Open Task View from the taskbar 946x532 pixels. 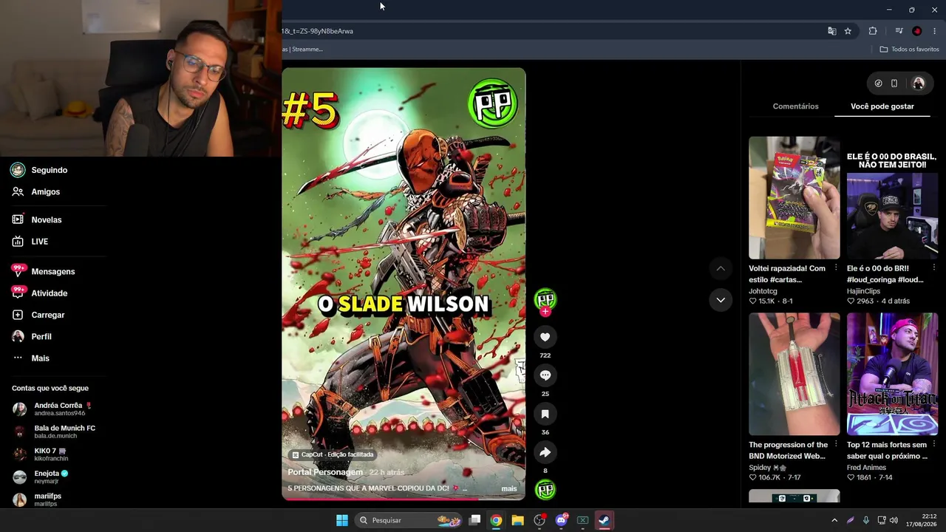(474, 520)
